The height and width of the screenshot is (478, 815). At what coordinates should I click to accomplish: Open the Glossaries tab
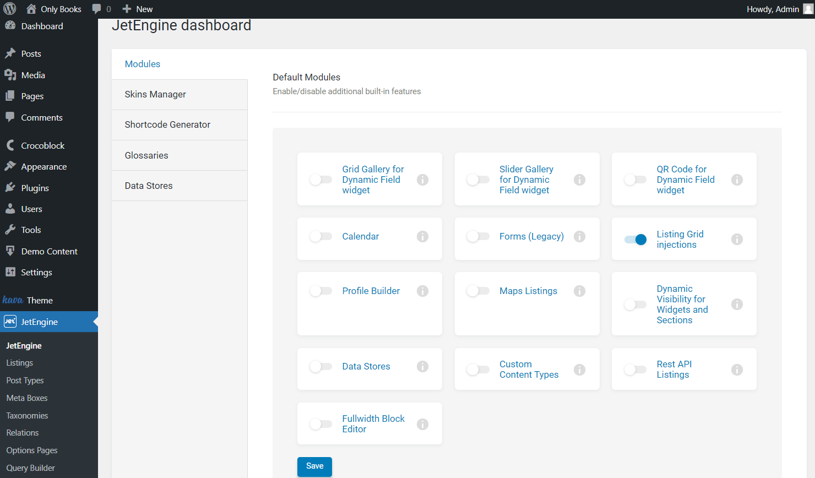click(x=180, y=155)
